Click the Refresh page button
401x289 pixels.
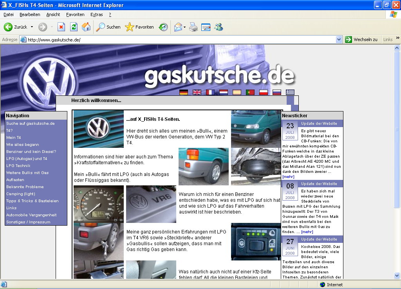point(74,27)
